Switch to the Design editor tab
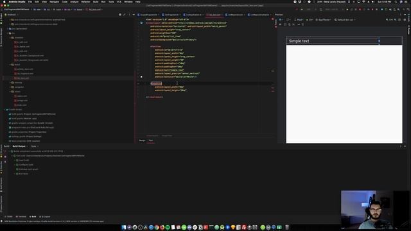The height and width of the screenshot is (231, 411). tap(142, 141)
